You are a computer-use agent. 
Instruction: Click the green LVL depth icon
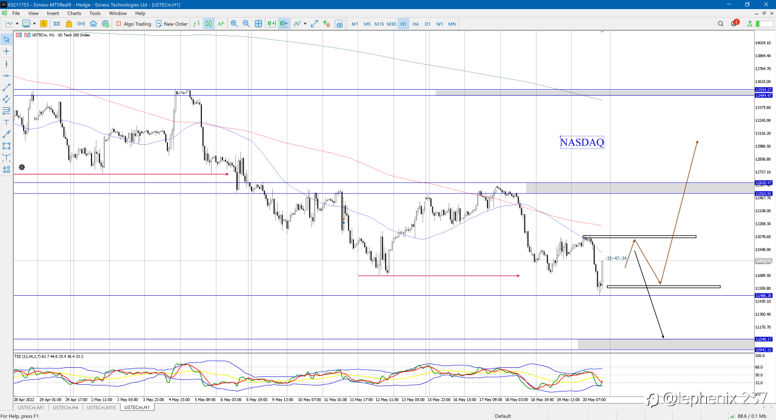pos(750,24)
